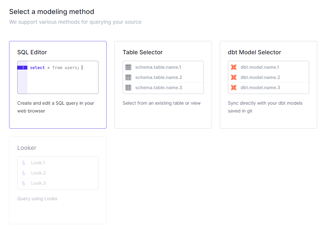Click the 'dbt.model.name.1' row text
Screen dimensions: 327x234
(x=260, y=67)
